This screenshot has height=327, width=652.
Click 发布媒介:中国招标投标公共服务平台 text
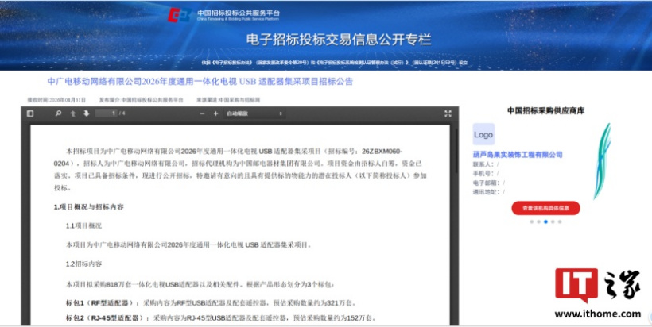click(141, 100)
